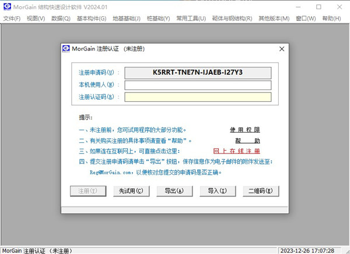This screenshot has width=350, height=254.
Task: Minimize the MorGain main window
Action: point(298,7)
